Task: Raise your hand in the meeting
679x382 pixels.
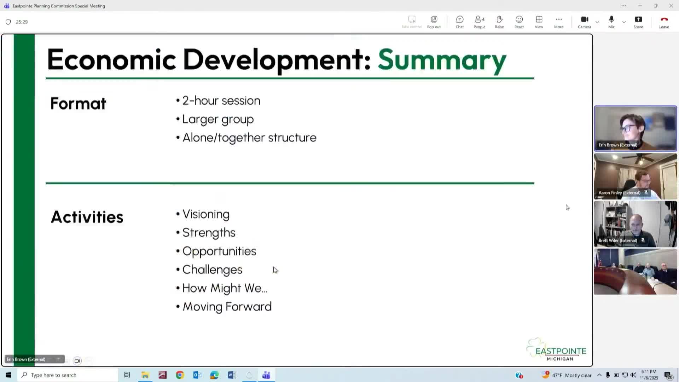Action: pos(499,22)
